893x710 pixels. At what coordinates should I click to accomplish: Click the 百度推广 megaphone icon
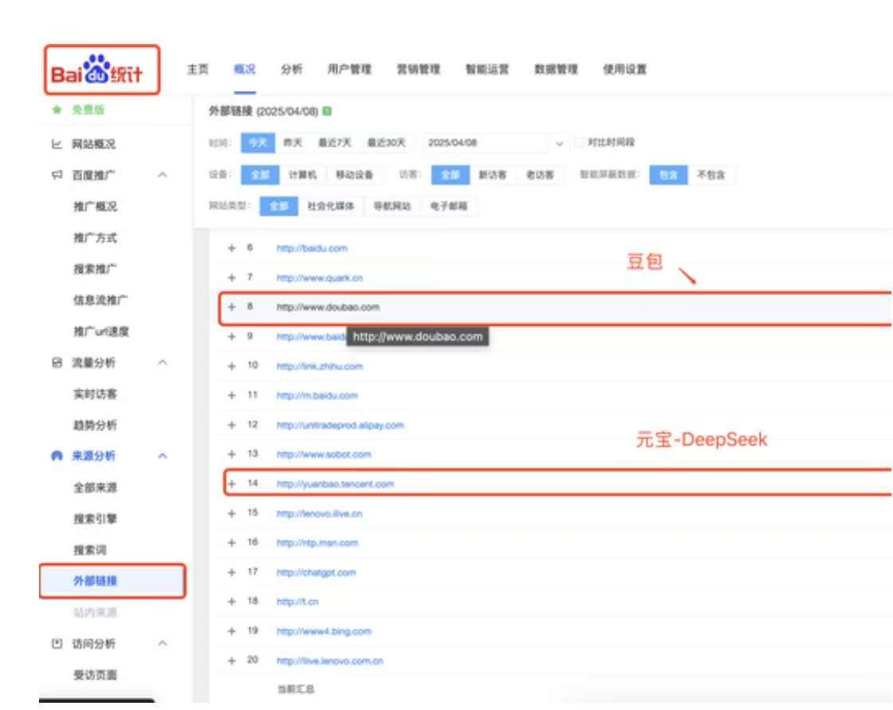(53, 175)
